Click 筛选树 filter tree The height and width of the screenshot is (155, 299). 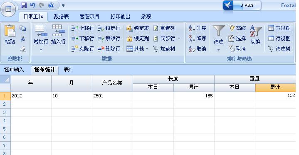point(279,49)
